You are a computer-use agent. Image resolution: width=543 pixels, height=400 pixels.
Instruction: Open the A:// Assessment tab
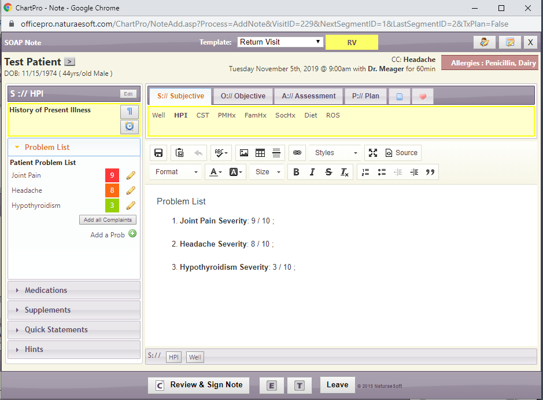[308, 96]
